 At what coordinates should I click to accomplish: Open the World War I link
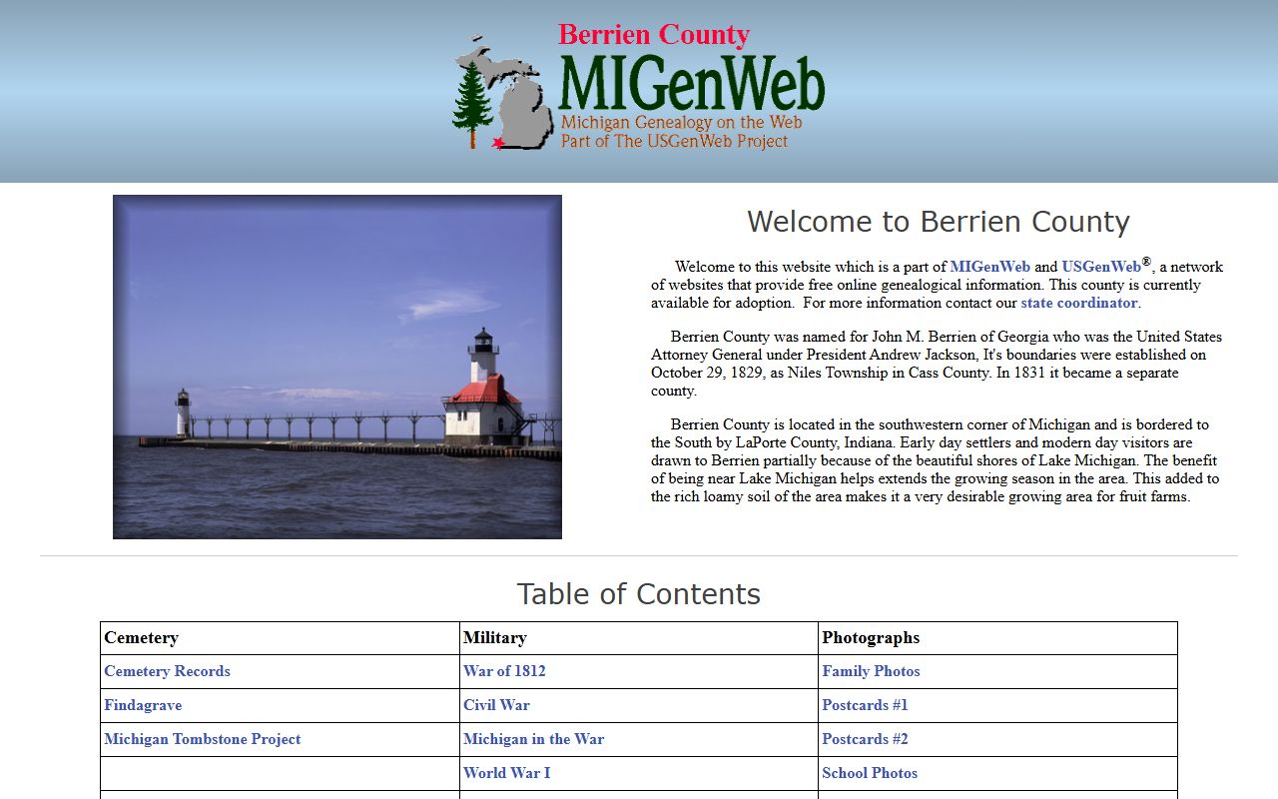[506, 773]
